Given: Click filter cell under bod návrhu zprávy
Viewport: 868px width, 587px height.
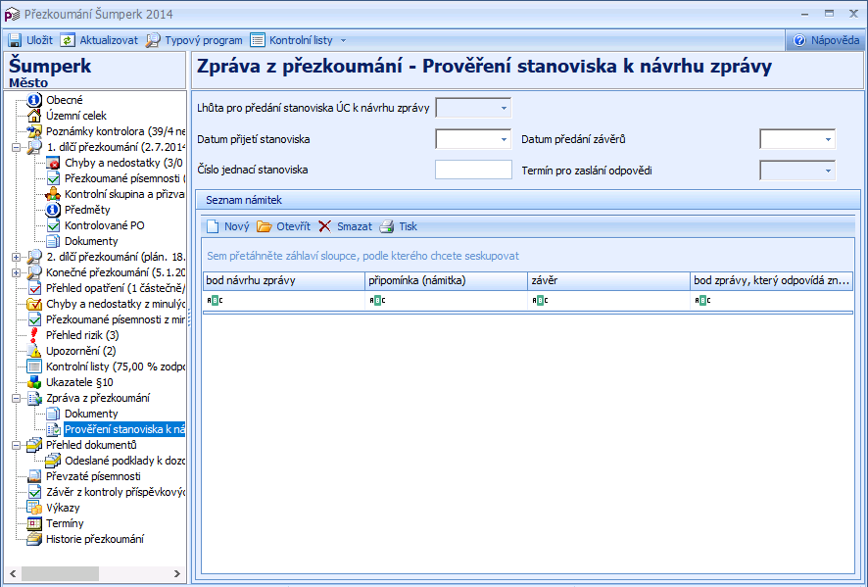Looking at the screenshot, I should tap(284, 301).
